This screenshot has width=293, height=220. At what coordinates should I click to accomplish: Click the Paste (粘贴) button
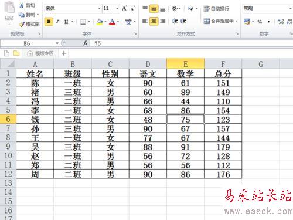[x=9, y=11]
